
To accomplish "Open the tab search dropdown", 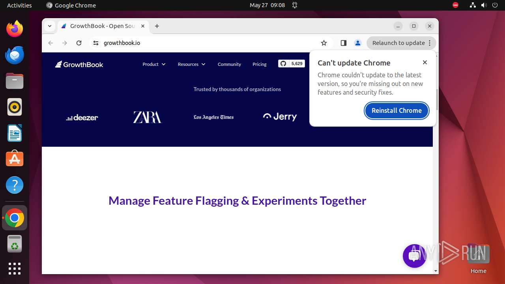I will coord(49,26).
